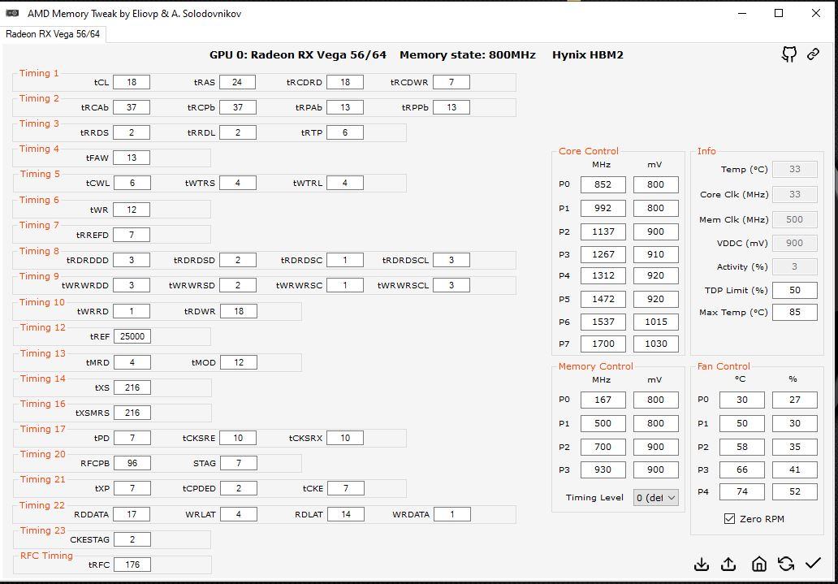Click Core Control P3 MHz field 1267

pyautogui.click(x=603, y=254)
